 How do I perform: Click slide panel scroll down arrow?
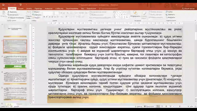30,104
